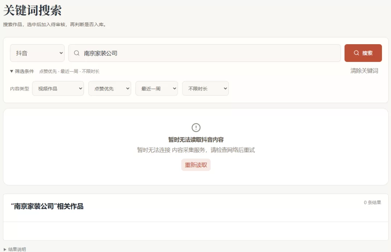This screenshot has width=391, height=252.
Task: Click the red 搜索 button
Action: (363, 53)
